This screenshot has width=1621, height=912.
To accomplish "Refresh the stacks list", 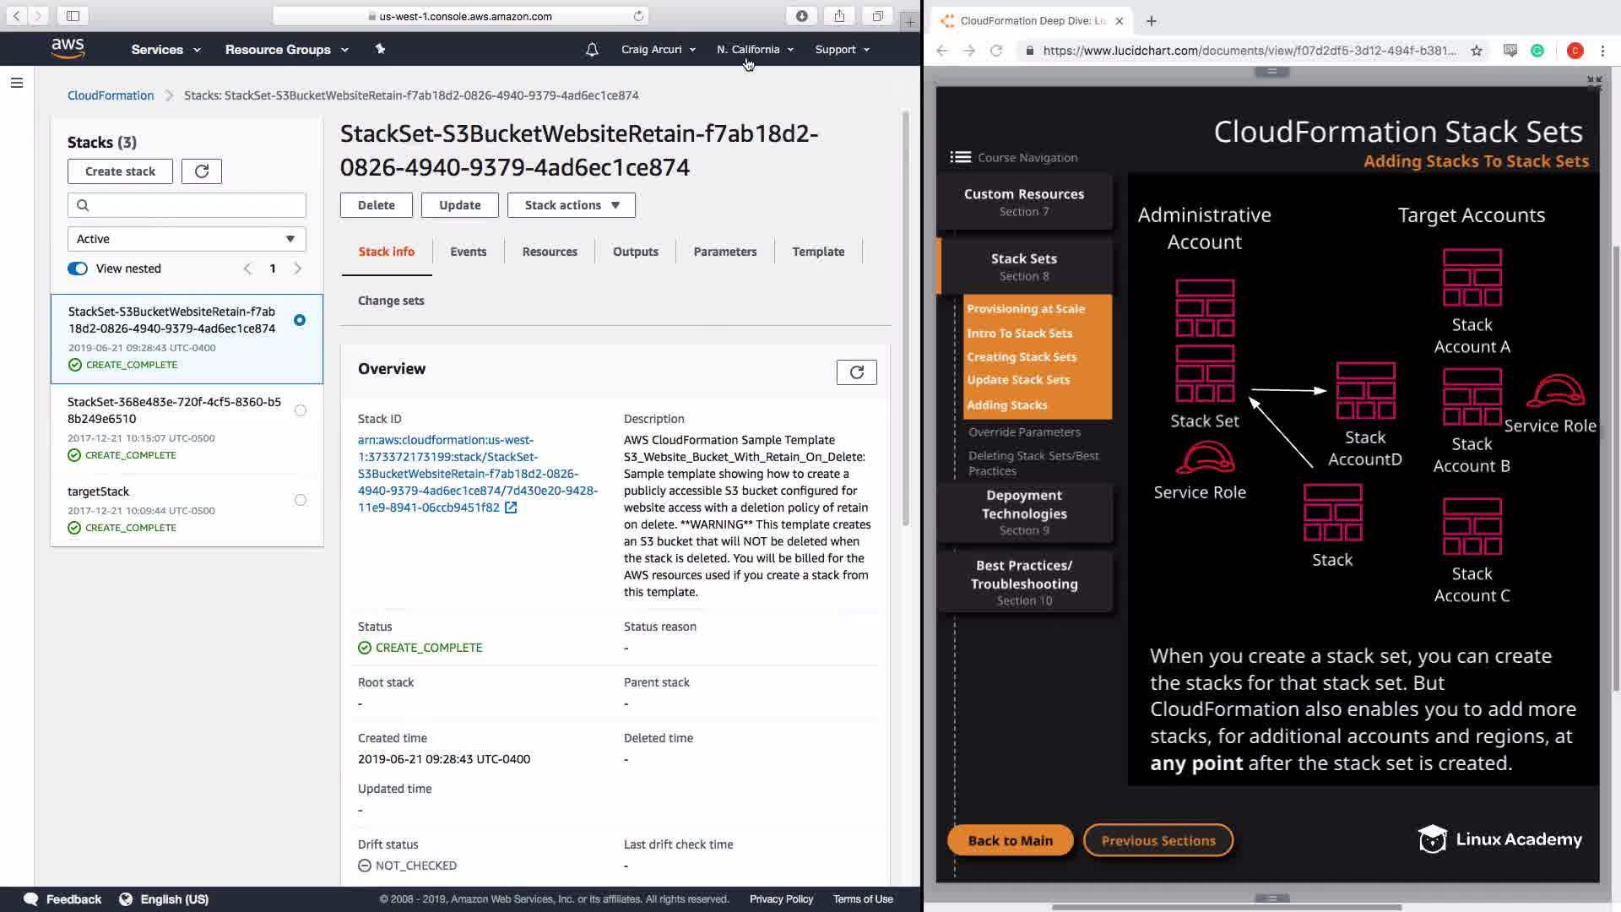I will click(202, 171).
